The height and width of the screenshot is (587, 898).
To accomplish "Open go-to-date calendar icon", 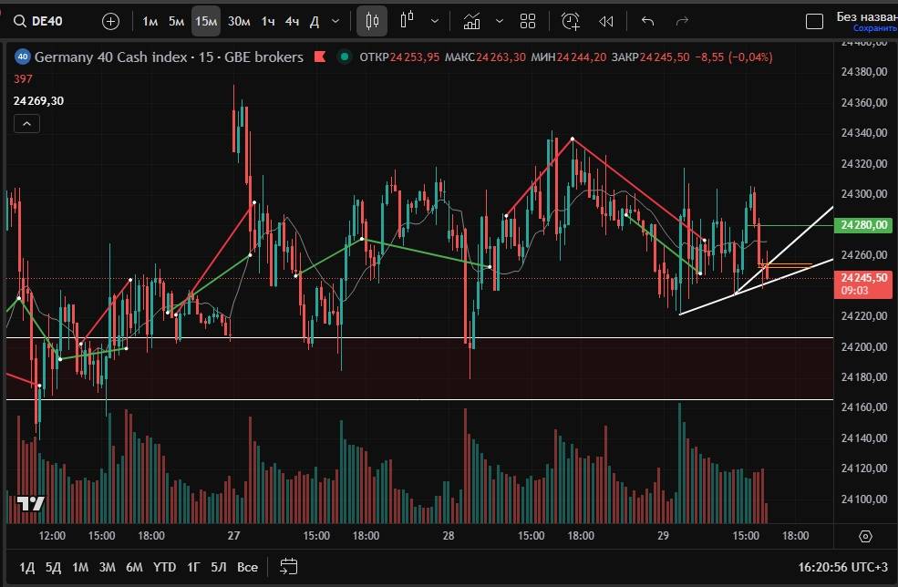I will click(x=289, y=566).
